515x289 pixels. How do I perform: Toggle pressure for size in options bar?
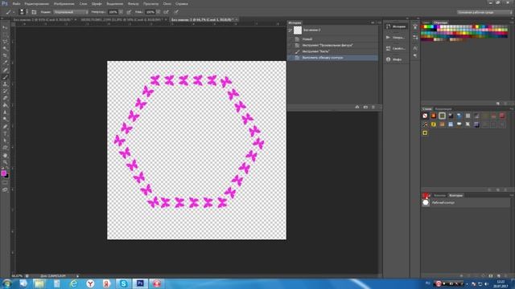[176, 12]
